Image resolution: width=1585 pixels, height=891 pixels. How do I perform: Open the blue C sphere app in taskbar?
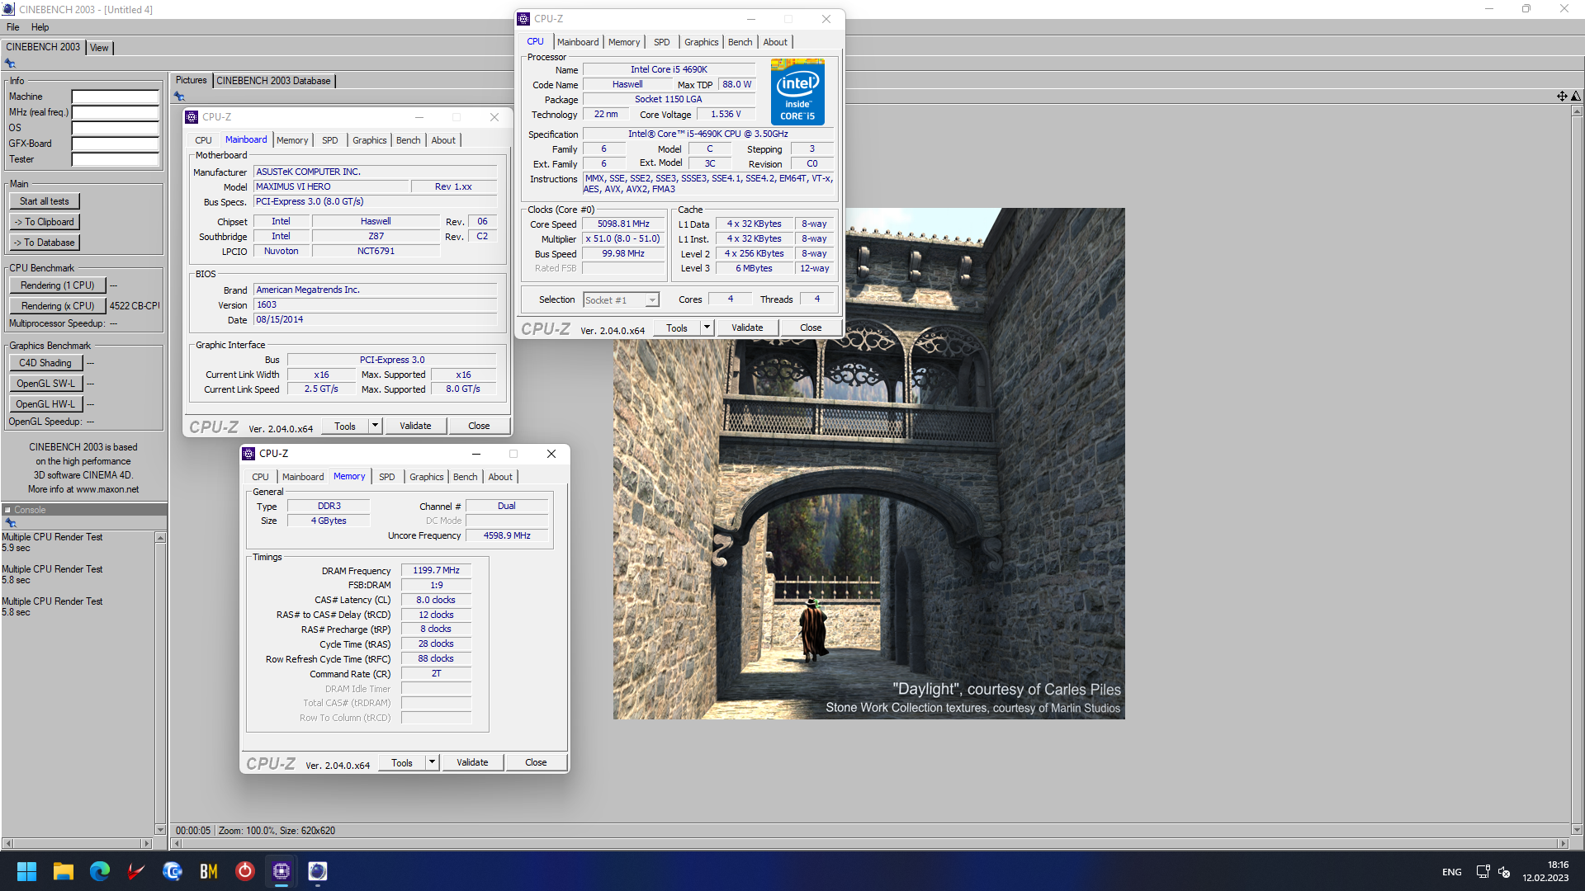(x=173, y=871)
